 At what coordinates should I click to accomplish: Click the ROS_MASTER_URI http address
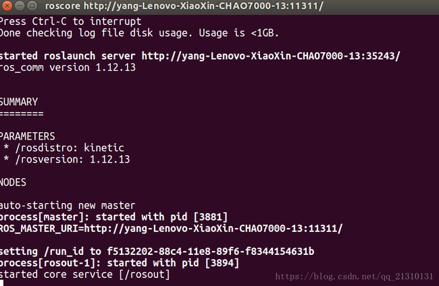[x=213, y=229]
